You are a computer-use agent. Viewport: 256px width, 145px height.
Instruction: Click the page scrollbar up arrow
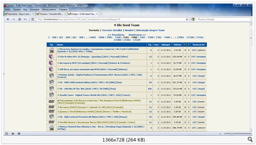[x=251, y=24]
